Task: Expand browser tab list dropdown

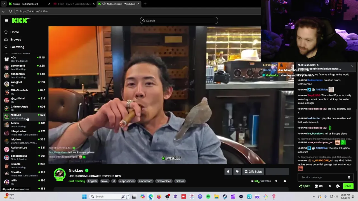Action: (x=3, y=4)
